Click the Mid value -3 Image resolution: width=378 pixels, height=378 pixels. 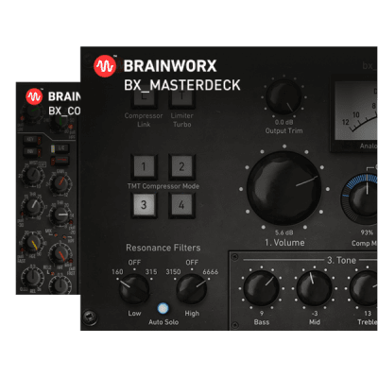click(315, 314)
